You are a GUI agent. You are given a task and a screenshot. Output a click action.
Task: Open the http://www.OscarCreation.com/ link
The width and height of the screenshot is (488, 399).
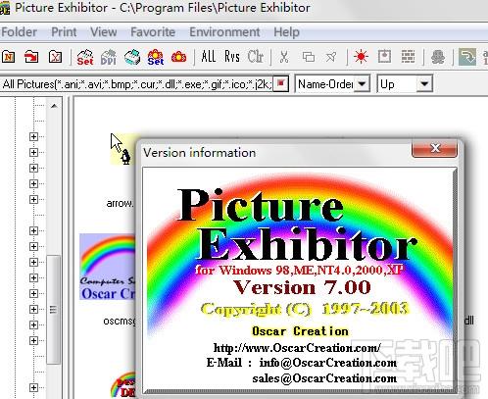[x=297, y=348]
